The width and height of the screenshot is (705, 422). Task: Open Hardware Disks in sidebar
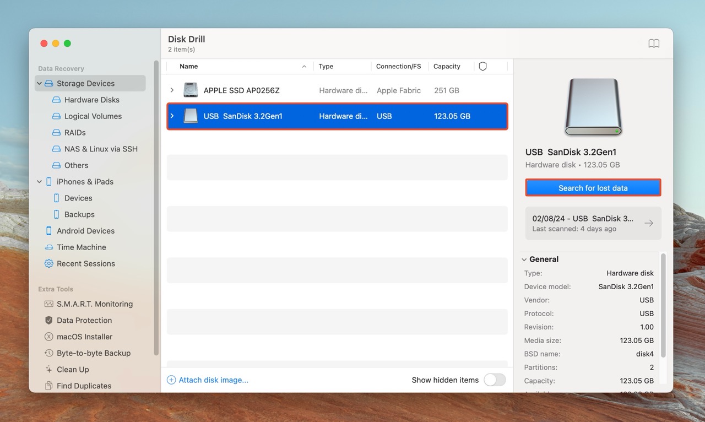(92, 100)
